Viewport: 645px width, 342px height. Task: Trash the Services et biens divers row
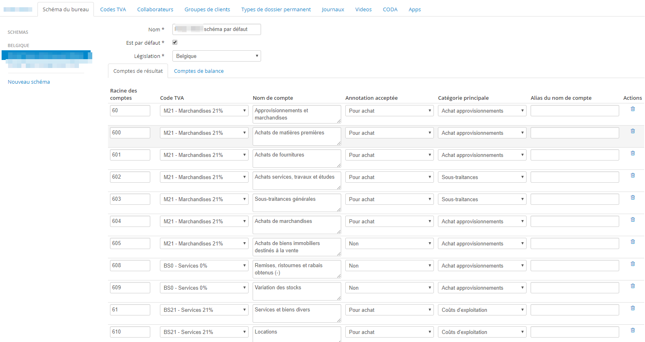pyautogui.click(x=633, y=308)
